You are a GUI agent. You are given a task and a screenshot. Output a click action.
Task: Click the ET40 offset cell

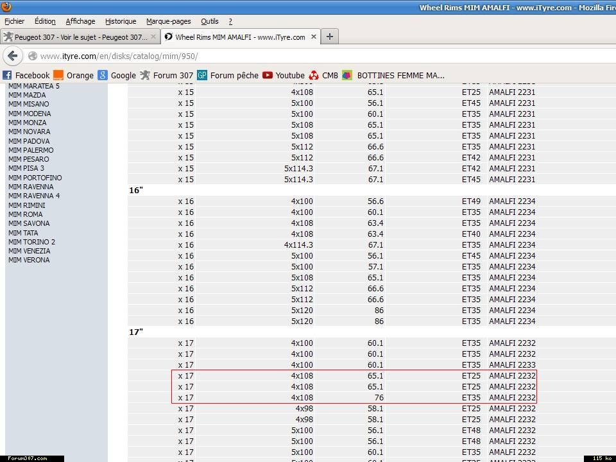471,234
